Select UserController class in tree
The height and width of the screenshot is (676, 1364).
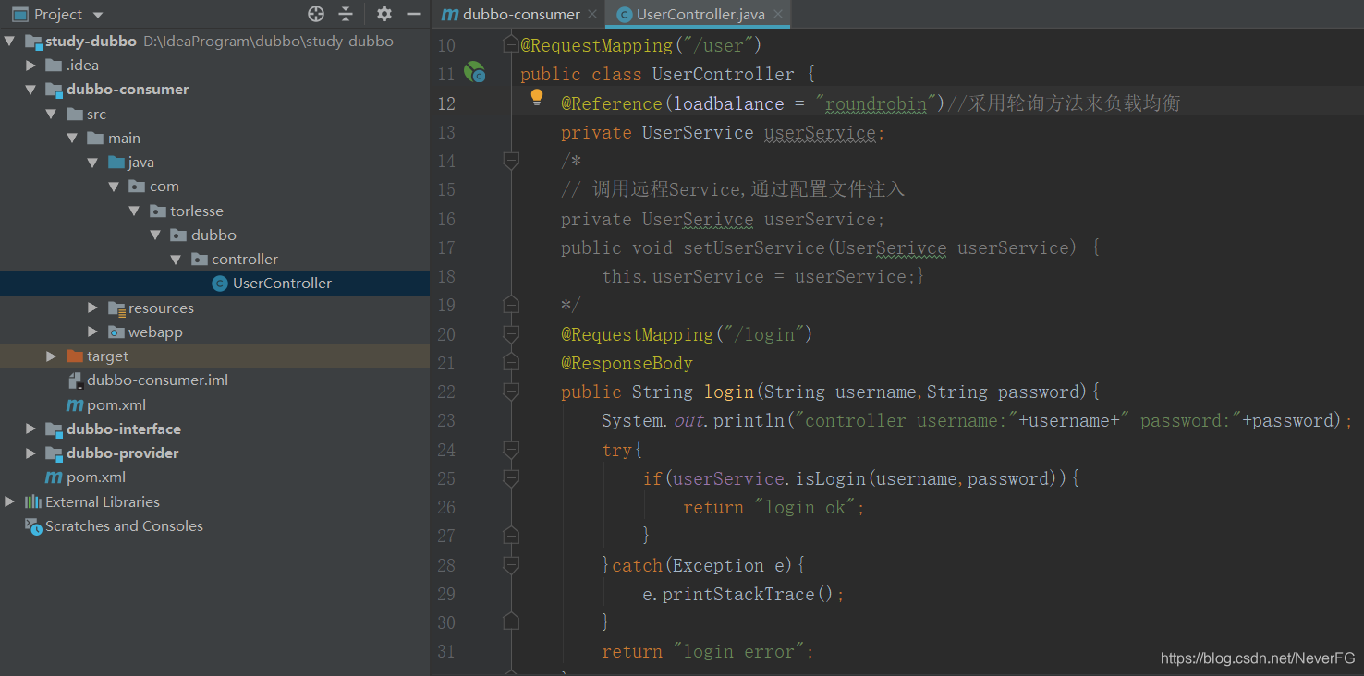click(282, 284)
